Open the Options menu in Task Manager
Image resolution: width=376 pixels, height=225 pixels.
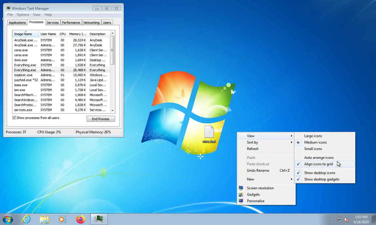pos(23,15)
